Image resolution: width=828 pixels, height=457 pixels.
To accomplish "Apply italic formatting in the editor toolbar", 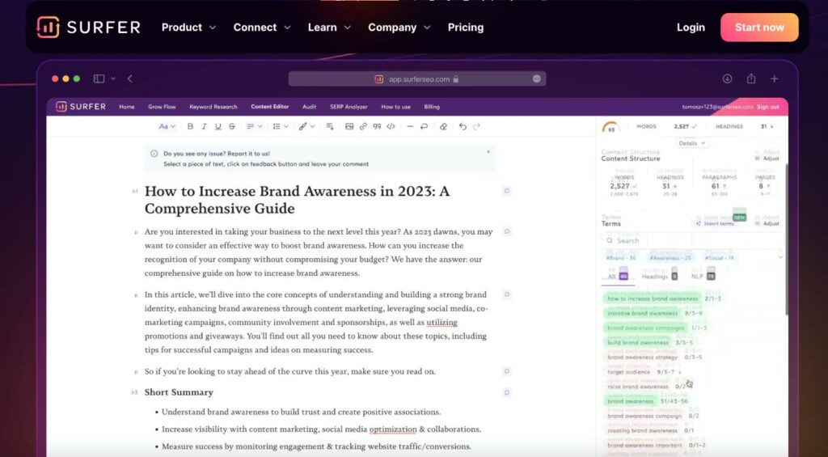I will 204,127.
